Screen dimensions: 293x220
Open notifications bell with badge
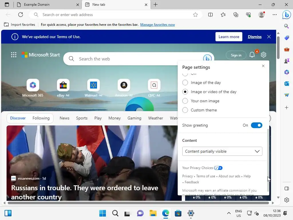pyautogui.click(x=252, y=55)
